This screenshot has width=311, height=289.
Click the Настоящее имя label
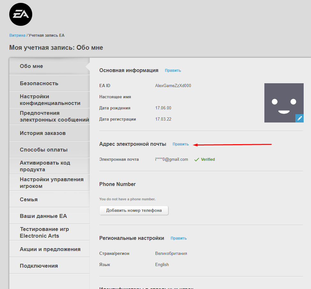pyautogui.click(x=115, y=97)
